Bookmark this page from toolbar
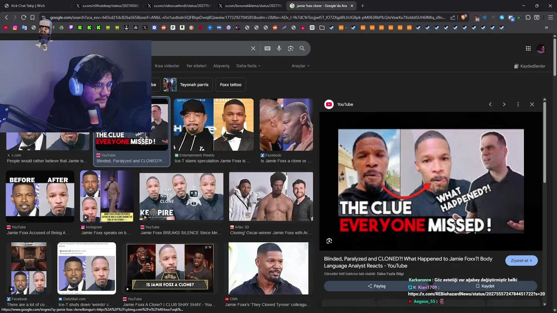Image resolution: width=557 pixels, height=313 pixels. point(32,17)
